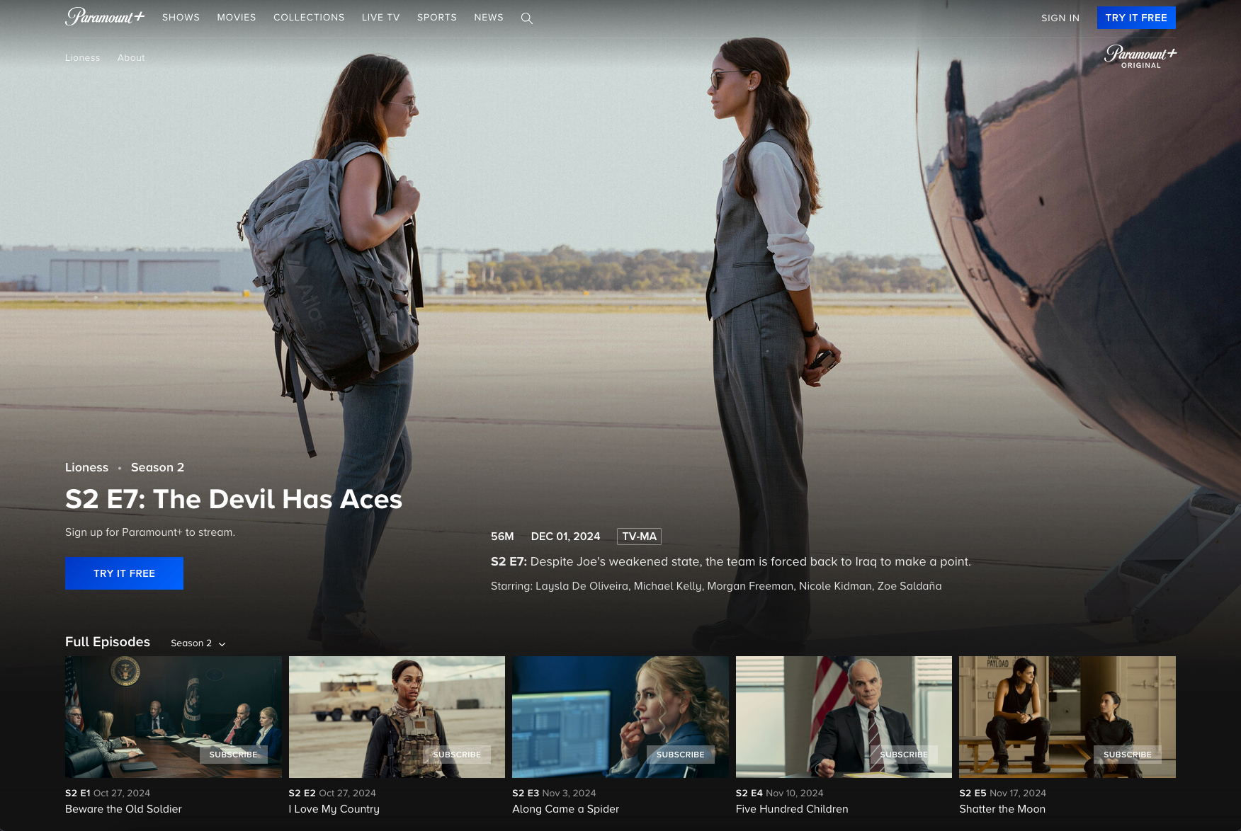Open the Paramount+ home logo
This screenshot has width=1241, height=831.
point(105,16)
